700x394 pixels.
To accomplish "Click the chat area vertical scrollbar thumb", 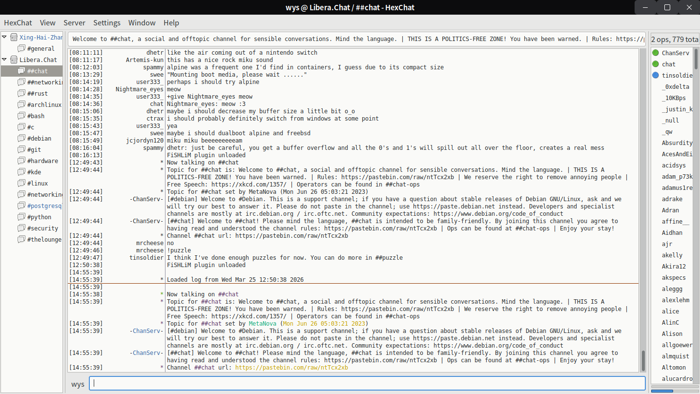I will click(x=643, y=361).
